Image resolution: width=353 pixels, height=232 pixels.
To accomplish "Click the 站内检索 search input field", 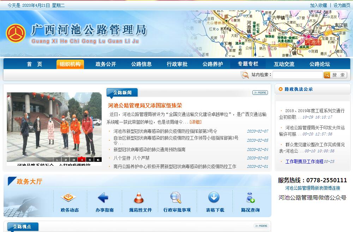I will 297,75.
